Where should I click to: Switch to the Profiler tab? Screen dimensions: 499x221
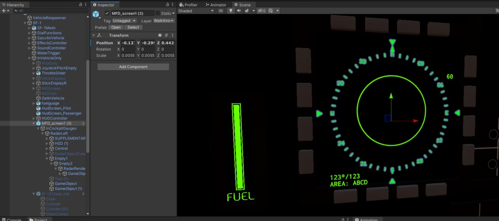point(189,5)
